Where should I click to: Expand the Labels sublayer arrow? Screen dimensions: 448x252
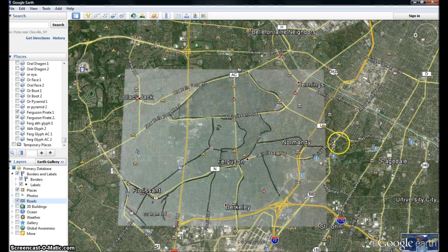pos(16,185)
